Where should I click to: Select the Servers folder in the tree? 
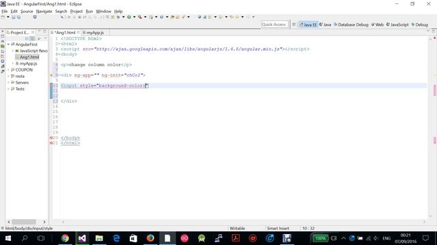pos(22,82)
